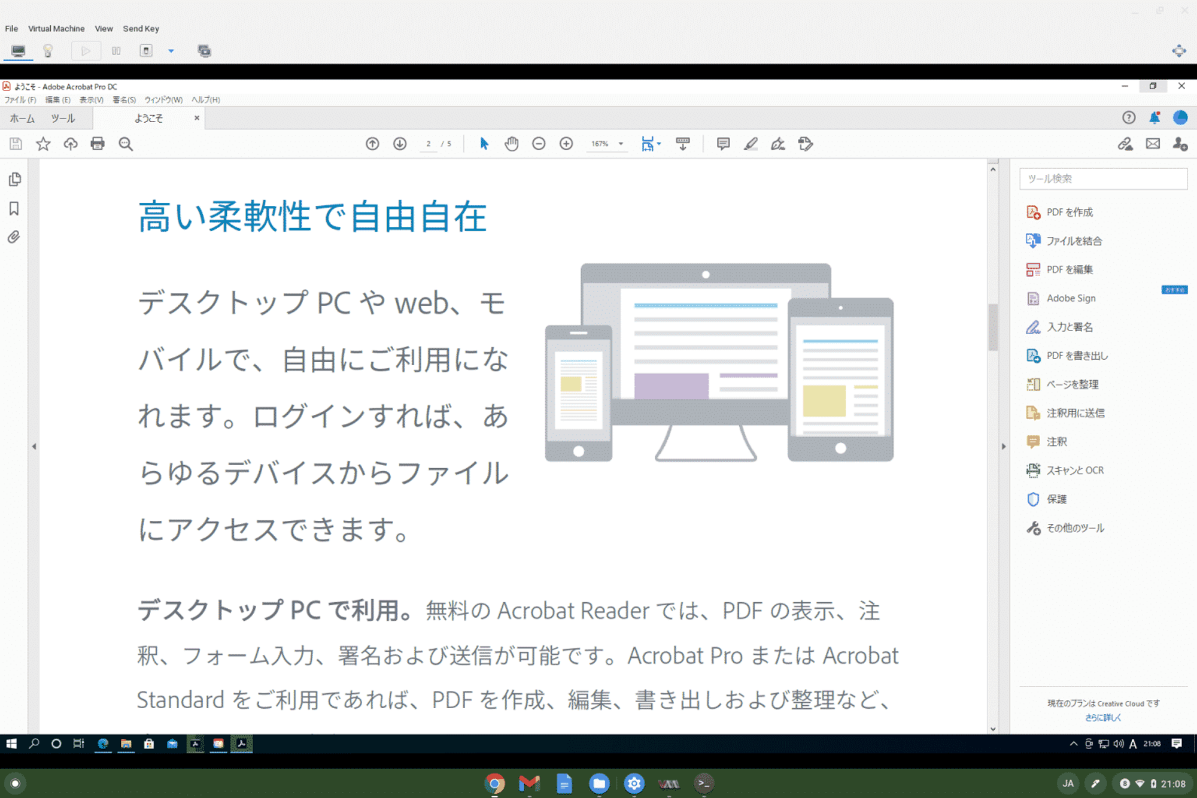Image resolution: width=1197 pixels, height=798 pixels.
Task: Open the Send Key menu
Action: point(141,29)
